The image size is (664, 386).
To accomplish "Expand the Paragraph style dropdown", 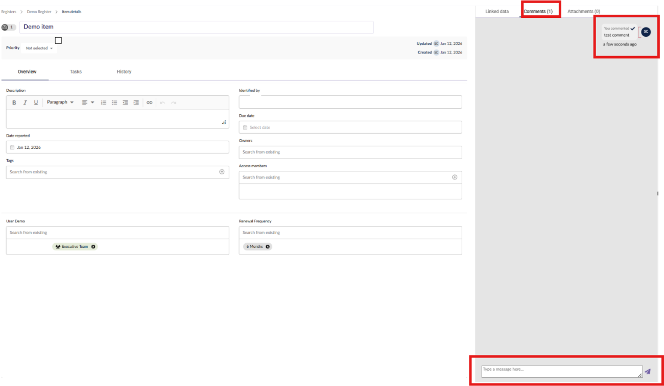I will (60, 102).
